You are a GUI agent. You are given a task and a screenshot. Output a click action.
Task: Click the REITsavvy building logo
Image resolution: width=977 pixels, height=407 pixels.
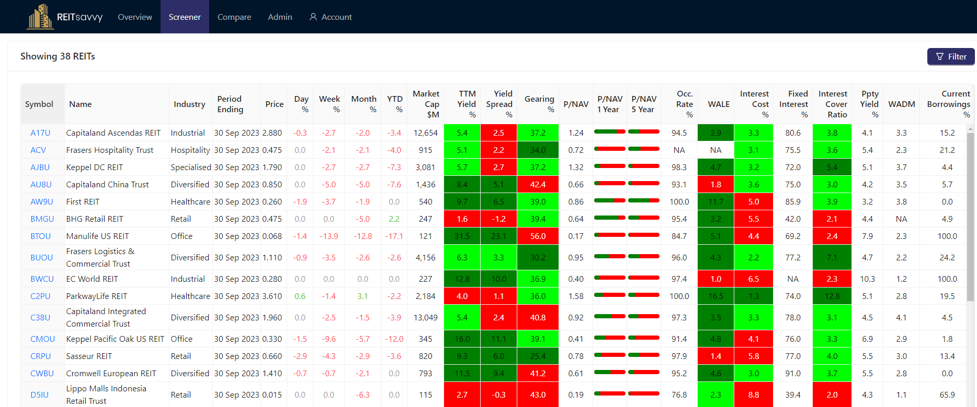40,17
